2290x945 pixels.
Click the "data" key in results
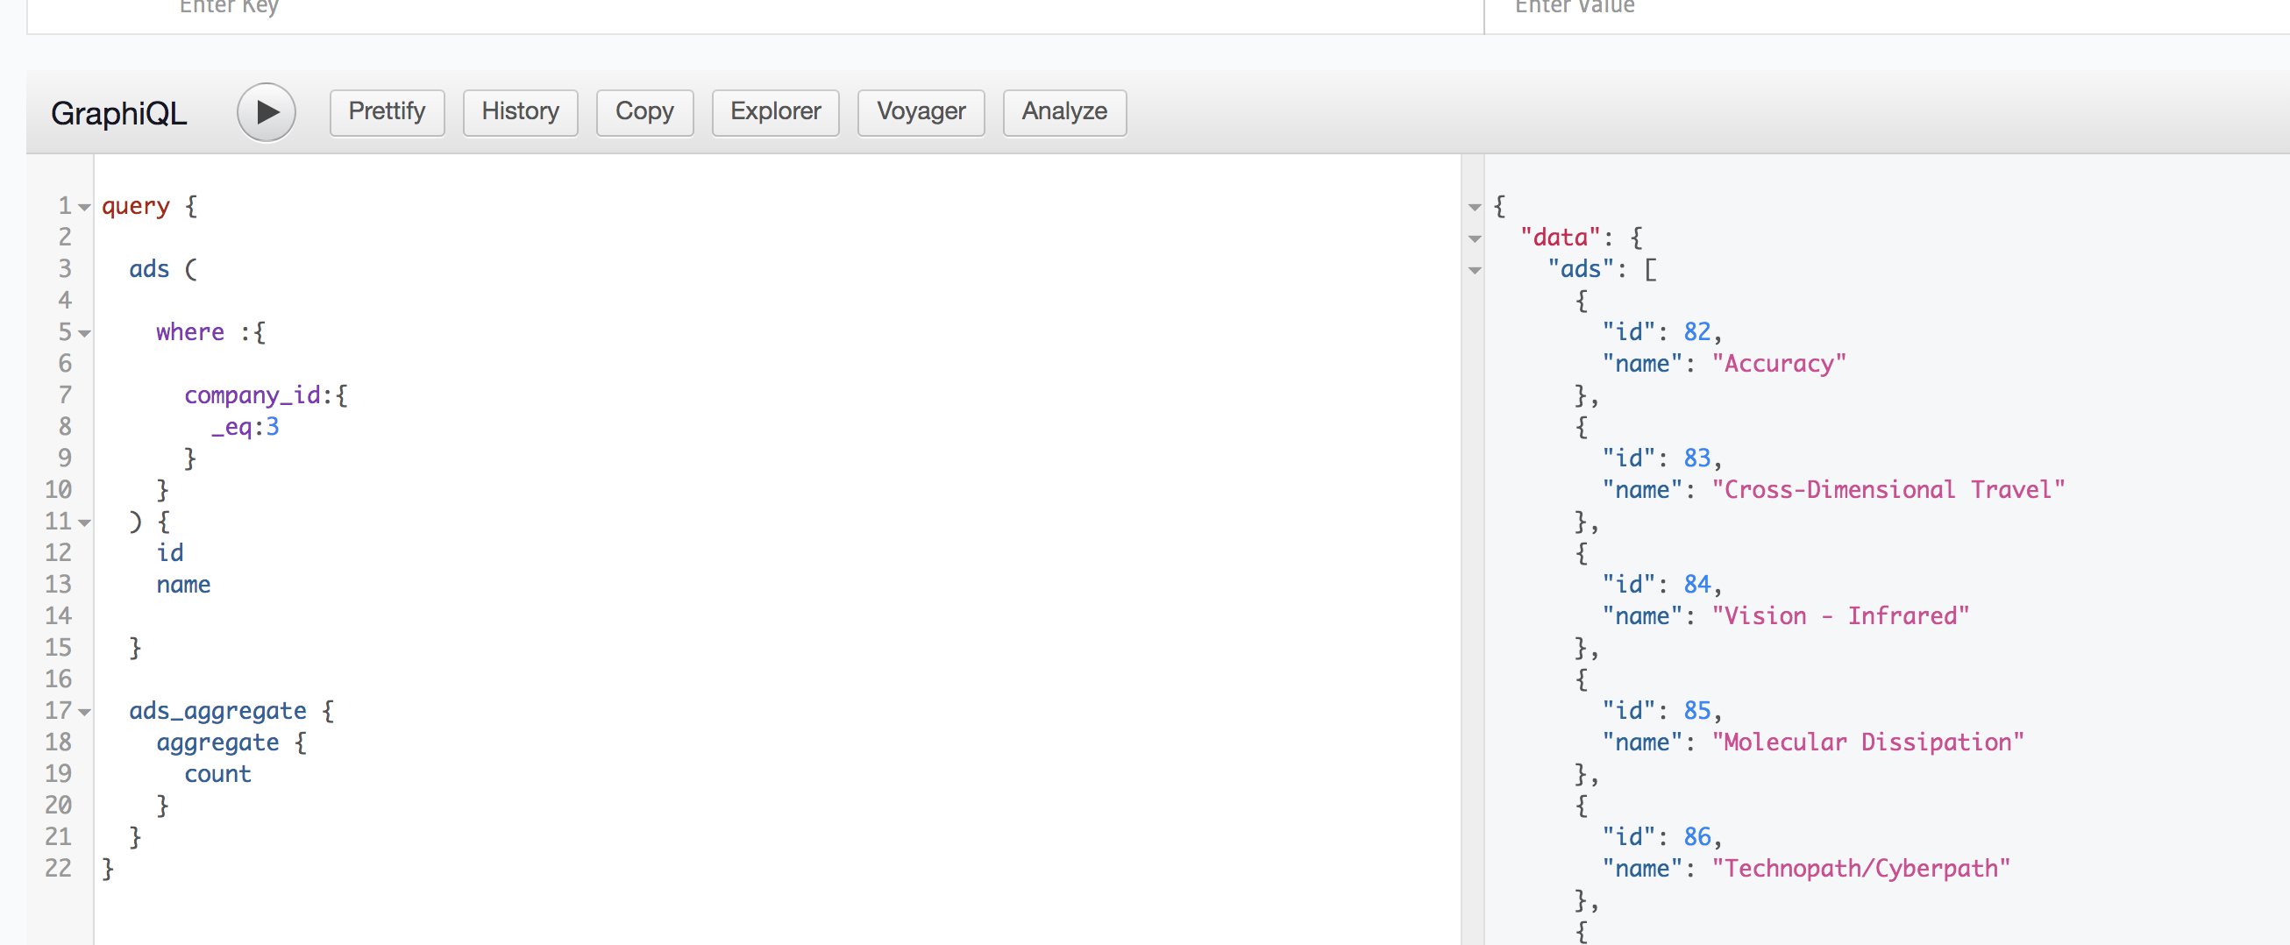pos(1561,238)
